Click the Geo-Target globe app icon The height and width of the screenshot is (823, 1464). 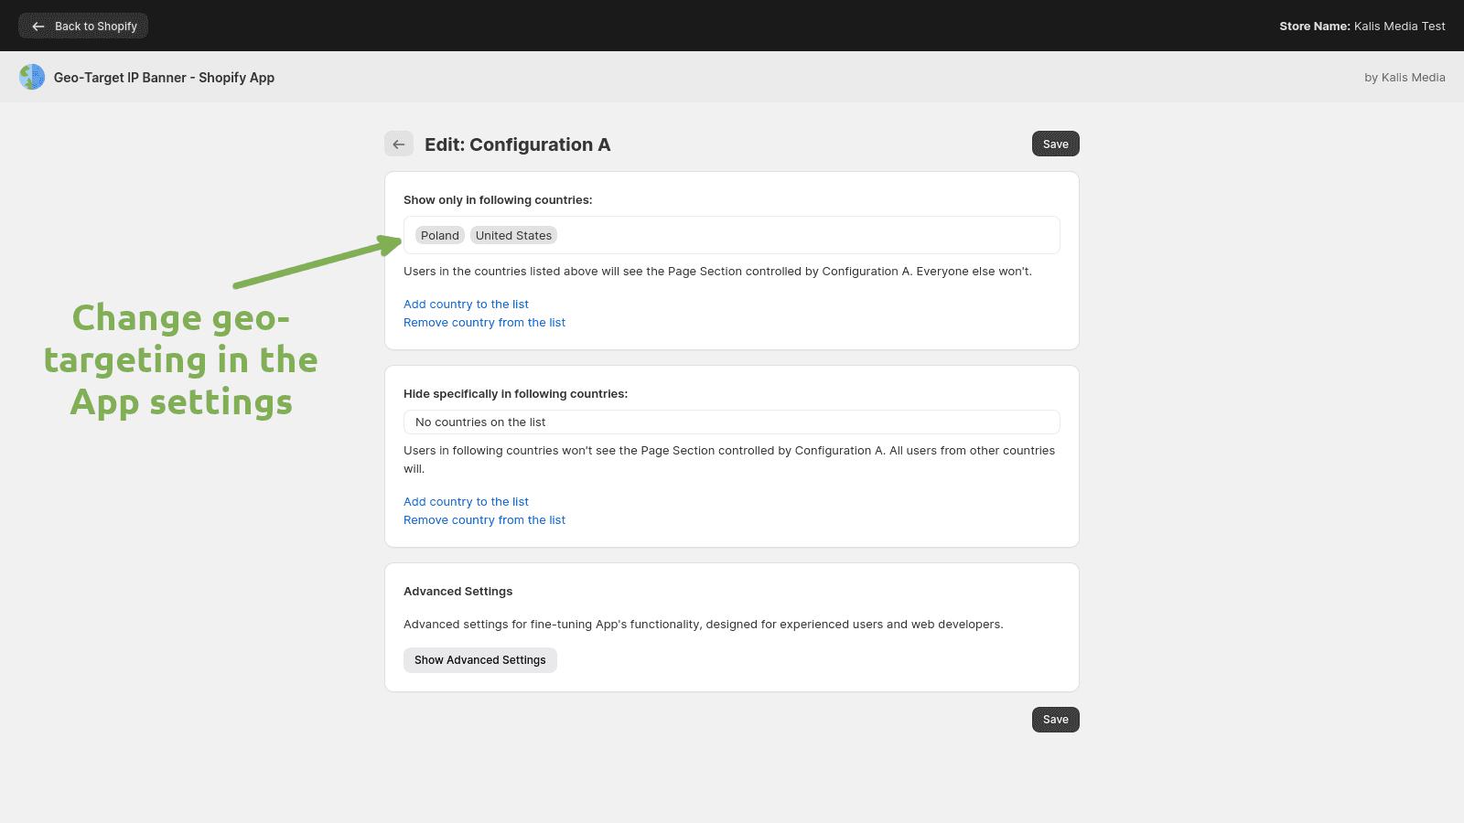click(32, 77)
